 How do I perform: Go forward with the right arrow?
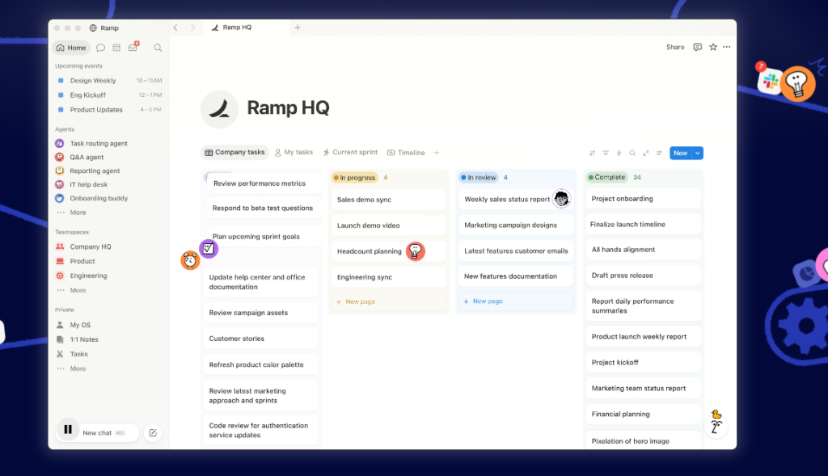(192, 27)
